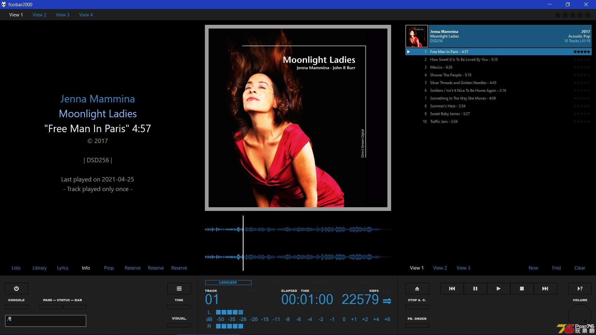Select track 'Traffic Jam - 3:54'
The image size is (596, 335).
coord(499,122)
